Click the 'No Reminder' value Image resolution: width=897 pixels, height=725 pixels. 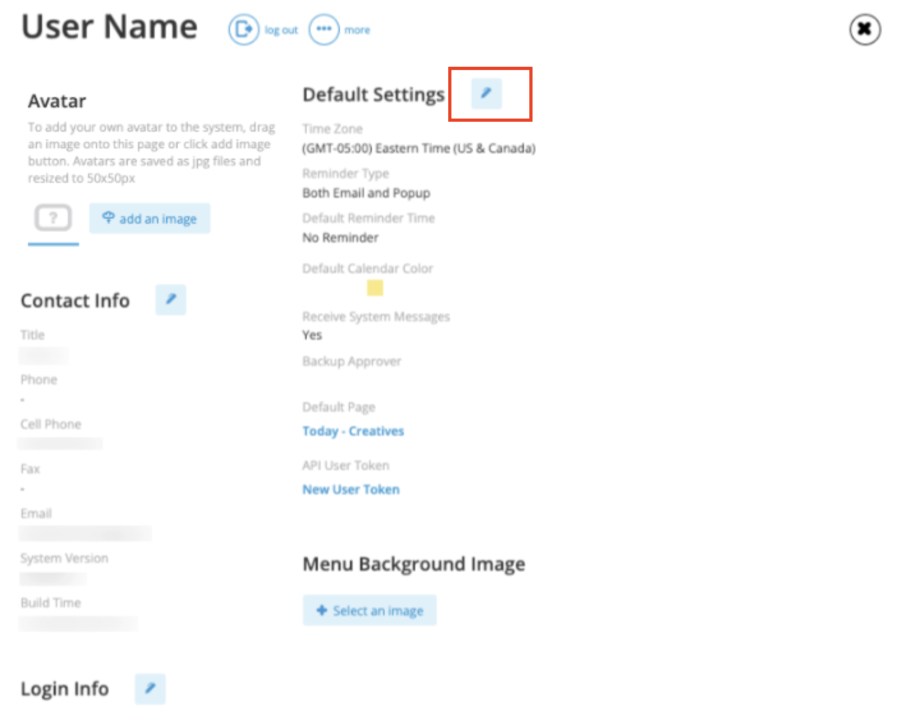(x=341, y=238)
